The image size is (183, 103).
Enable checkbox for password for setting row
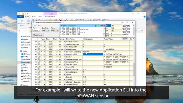coord(39,52)
